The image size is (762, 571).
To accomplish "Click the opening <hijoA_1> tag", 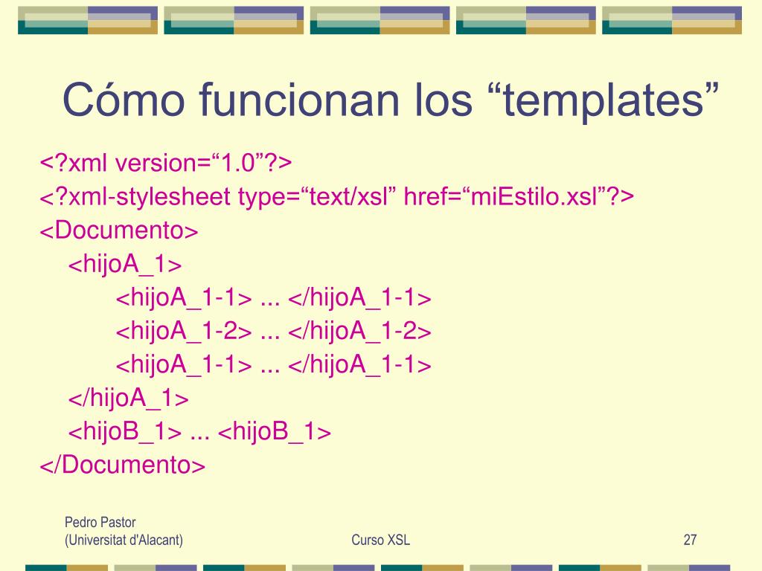I will click(125, 265).
